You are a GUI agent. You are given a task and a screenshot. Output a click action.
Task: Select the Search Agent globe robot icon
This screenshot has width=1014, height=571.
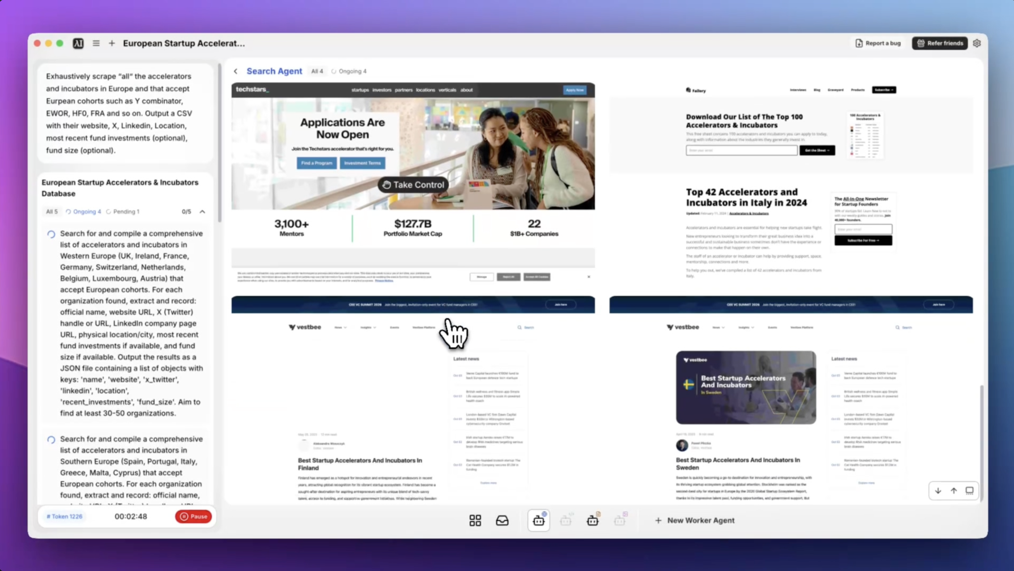tap(538, 520)
